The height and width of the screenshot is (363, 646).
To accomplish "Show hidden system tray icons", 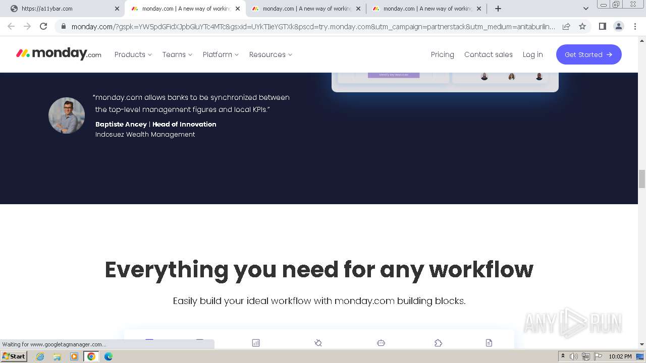I will 563,356.
